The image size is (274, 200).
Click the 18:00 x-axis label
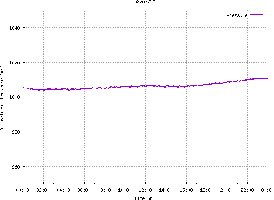coord(206,190)
